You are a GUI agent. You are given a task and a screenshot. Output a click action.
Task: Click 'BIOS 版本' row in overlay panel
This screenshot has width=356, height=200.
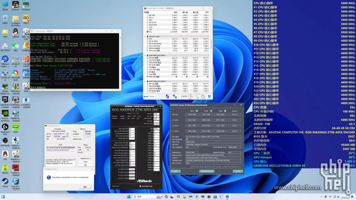point(304,136)
